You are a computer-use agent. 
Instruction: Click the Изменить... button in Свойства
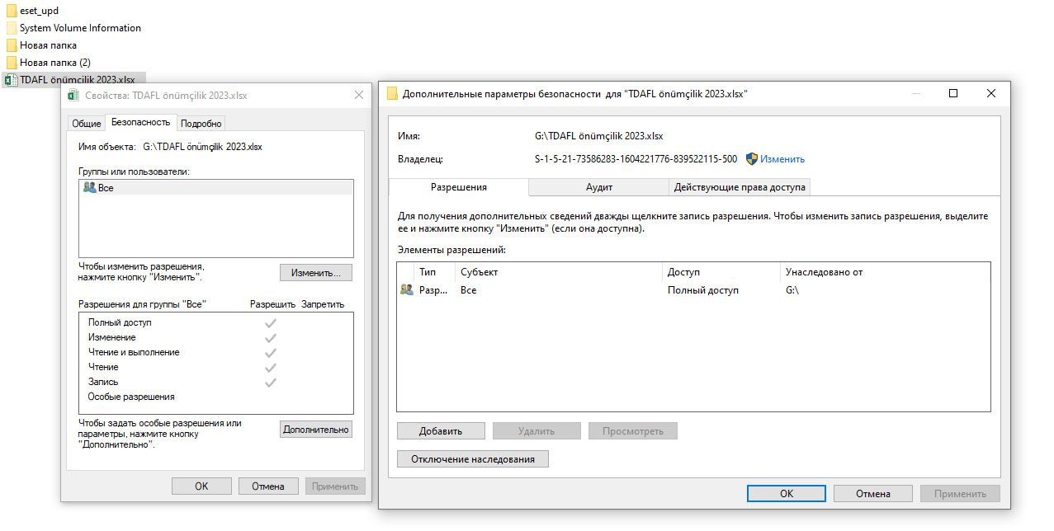[316, 273]
